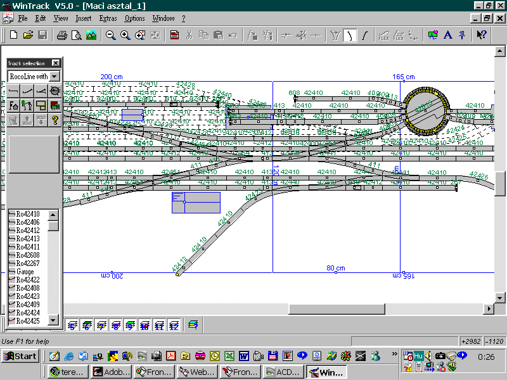Launch Internet Explorer from quick launch
Screen dimensions: 507x380
click(69, 356)
